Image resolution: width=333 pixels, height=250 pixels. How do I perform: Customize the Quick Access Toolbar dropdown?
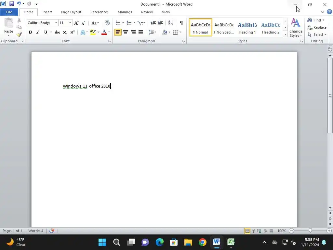36,4
